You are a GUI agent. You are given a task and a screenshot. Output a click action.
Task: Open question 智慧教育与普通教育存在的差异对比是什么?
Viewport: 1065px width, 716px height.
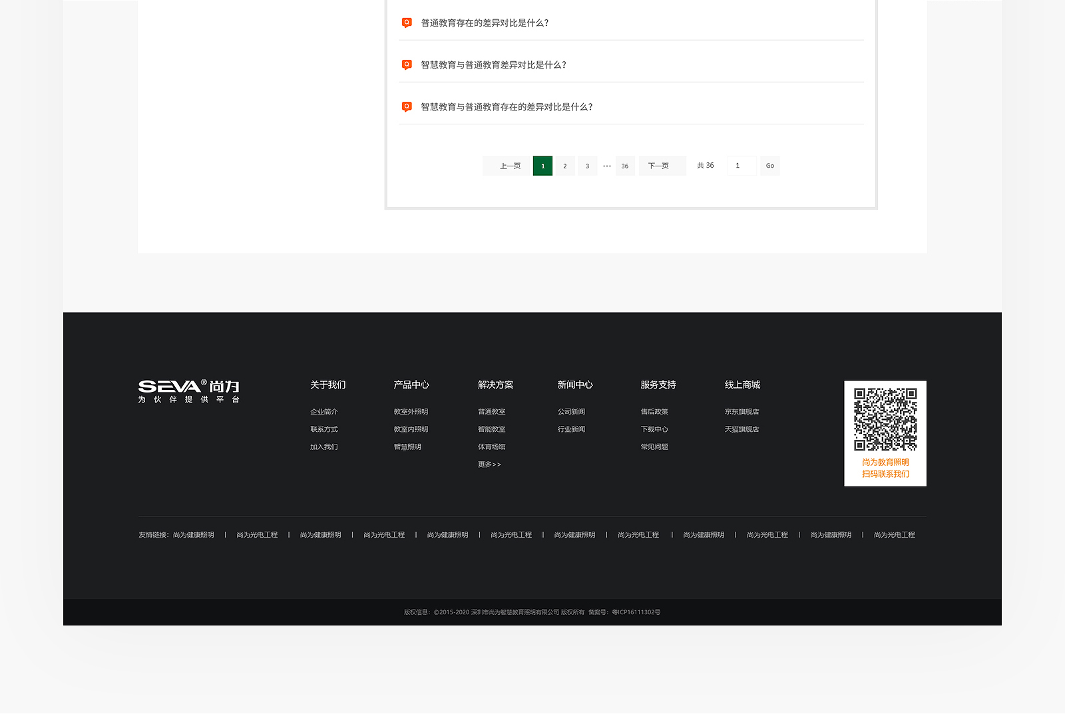[x=507, y=107]
